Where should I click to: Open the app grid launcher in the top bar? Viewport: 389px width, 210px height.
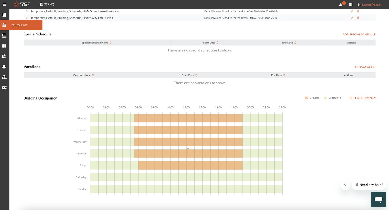[x=351, y=5]
